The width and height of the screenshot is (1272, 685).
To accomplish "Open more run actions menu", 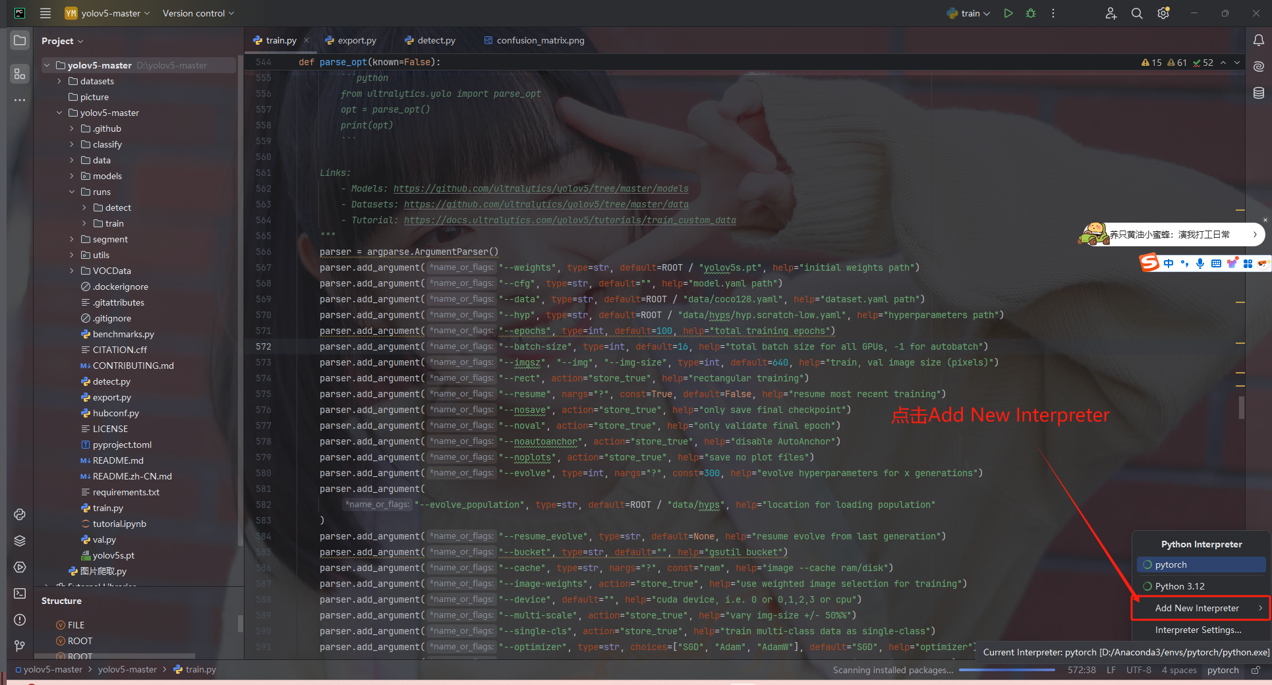I will 1053,13.
